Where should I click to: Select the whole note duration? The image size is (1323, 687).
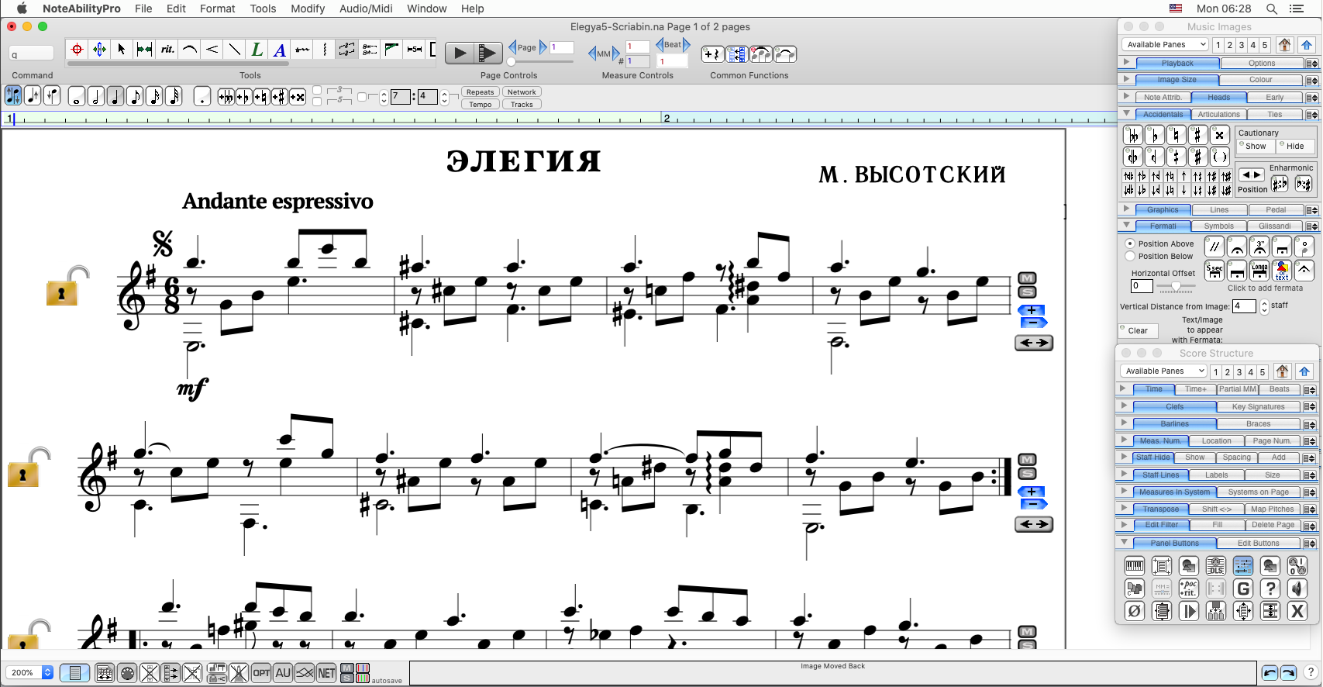(x=76, y=97)
